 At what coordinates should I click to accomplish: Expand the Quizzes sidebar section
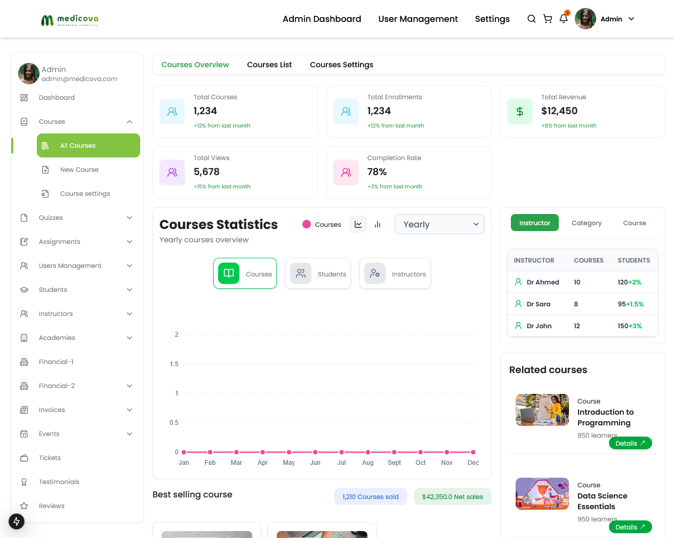click(x=130, y=218)
